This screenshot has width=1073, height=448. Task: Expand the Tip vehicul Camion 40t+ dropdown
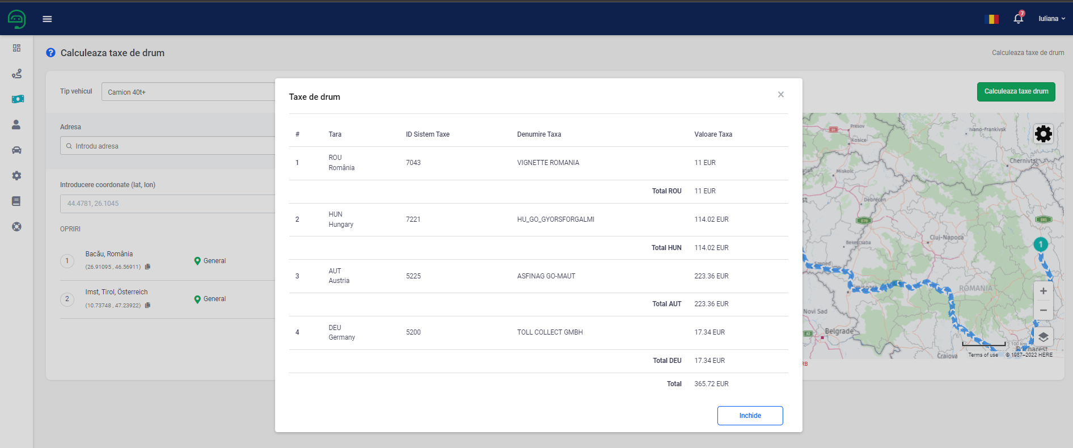(x=187, y=92)
